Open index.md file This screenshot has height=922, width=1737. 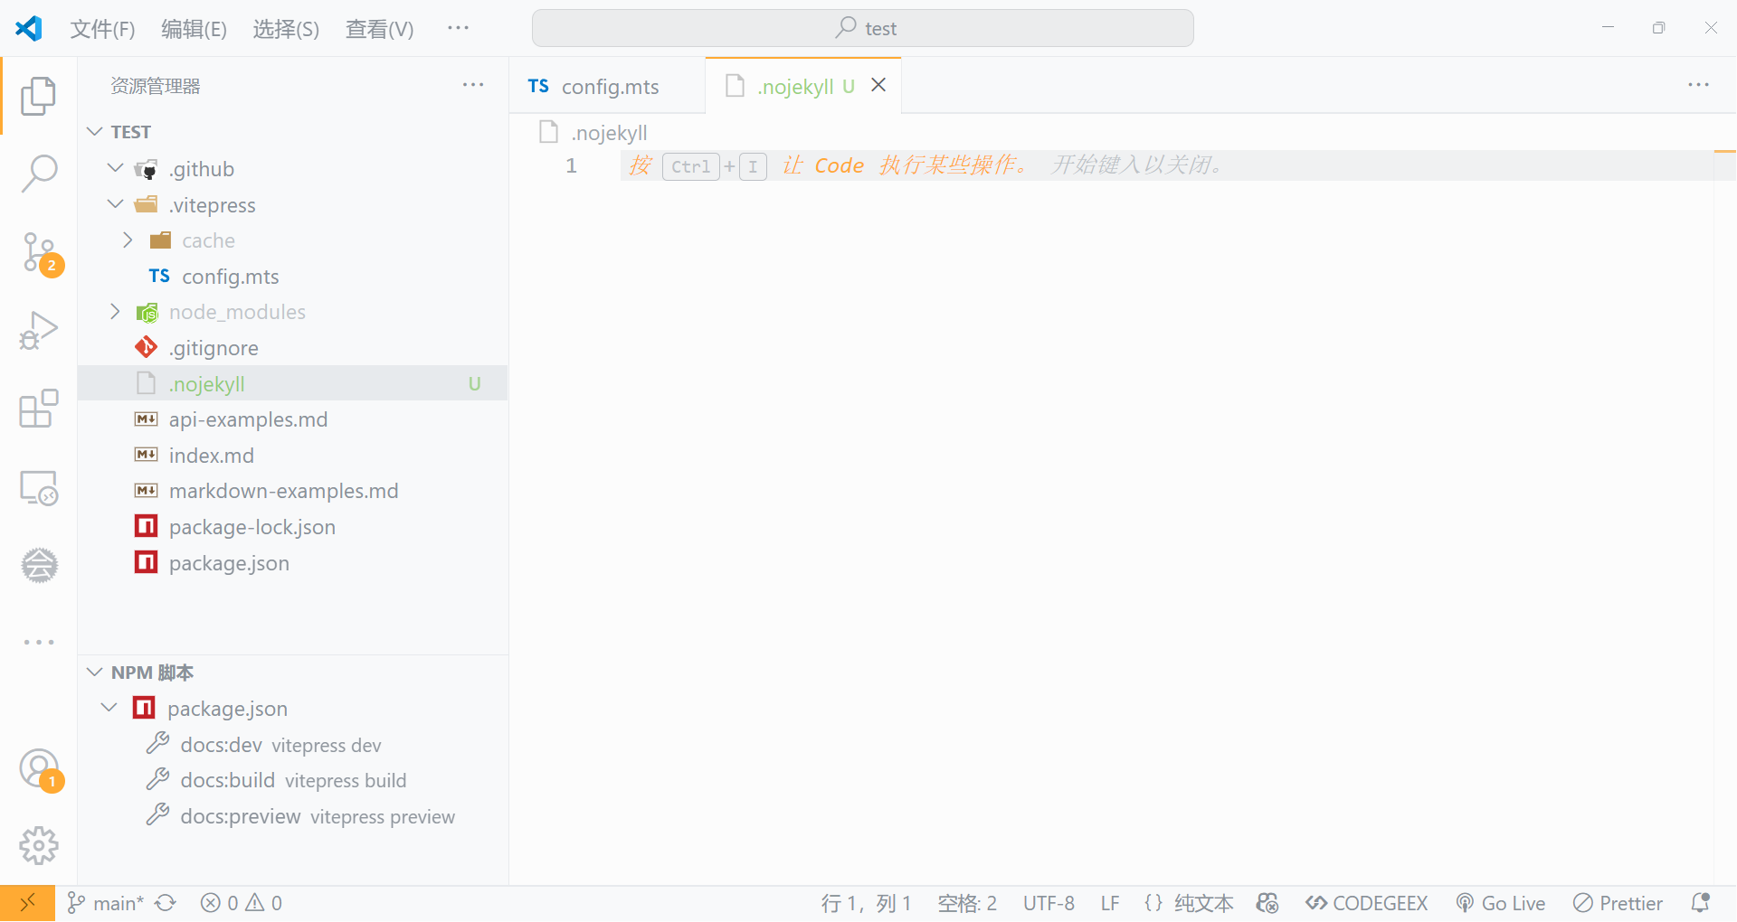293,456
